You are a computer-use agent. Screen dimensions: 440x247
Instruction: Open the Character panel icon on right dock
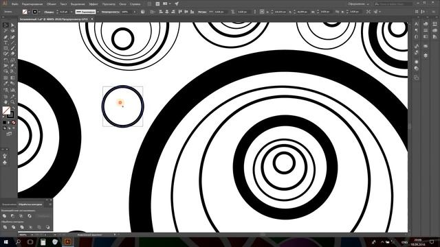[x=416, y=24]
